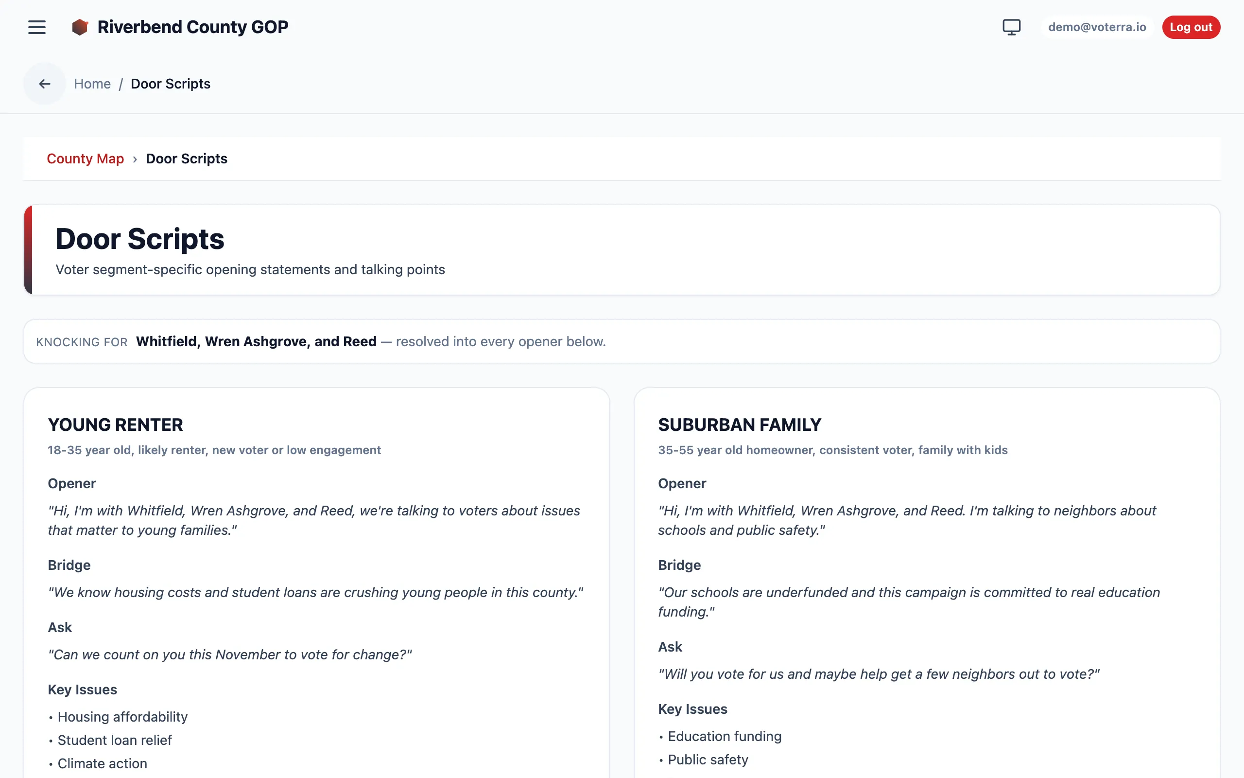Go back using the arrow button
Screen dimensions: 1244x778
[x=45, y=83]
